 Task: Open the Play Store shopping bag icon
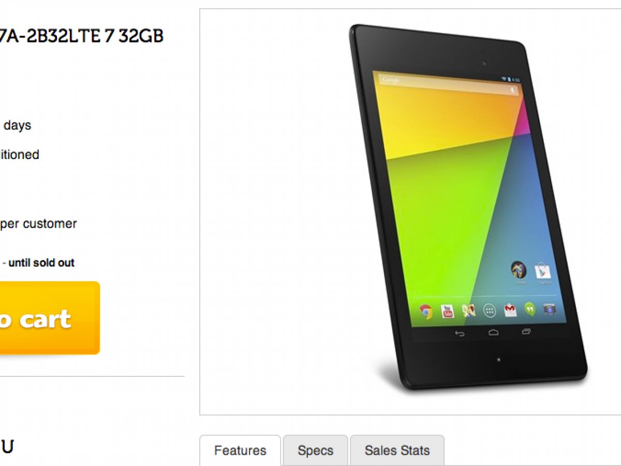pyautogui.click(x=543, y=271)
